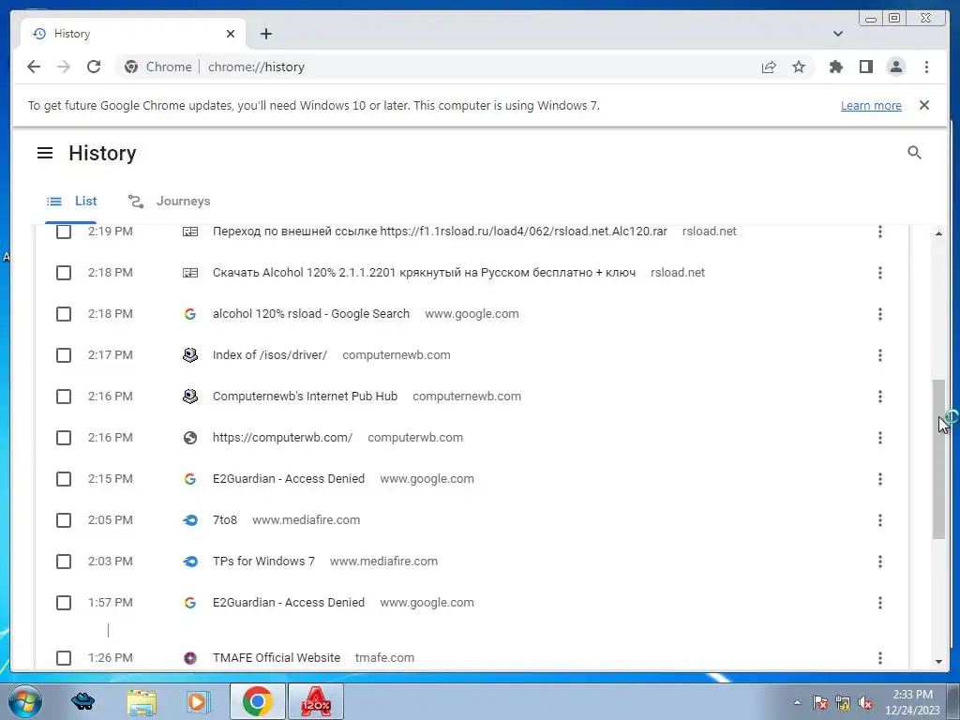Image resolution: width=960 pixels, height=720 pixels.
Task: Search history with the magnifier icon
Action: (914, 153)
